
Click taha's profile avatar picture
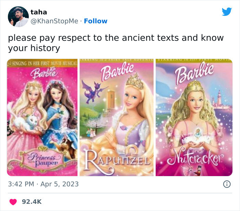[18, 16]
